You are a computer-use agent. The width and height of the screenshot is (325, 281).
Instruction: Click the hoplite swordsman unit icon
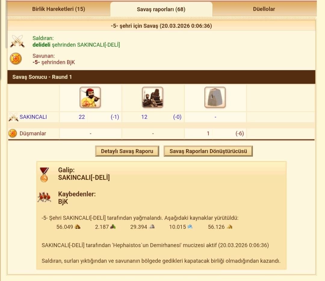pyautogui.click(x=90, y=97)
